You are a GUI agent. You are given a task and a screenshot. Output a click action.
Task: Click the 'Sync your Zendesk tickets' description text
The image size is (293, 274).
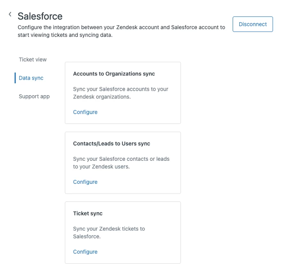[109, 233]
